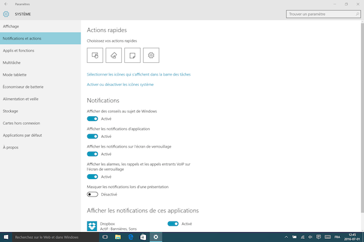Viewport: 364px width, 242px height.
Task: Click the settings gear quick action tile
Action: (x=151, y=55)
